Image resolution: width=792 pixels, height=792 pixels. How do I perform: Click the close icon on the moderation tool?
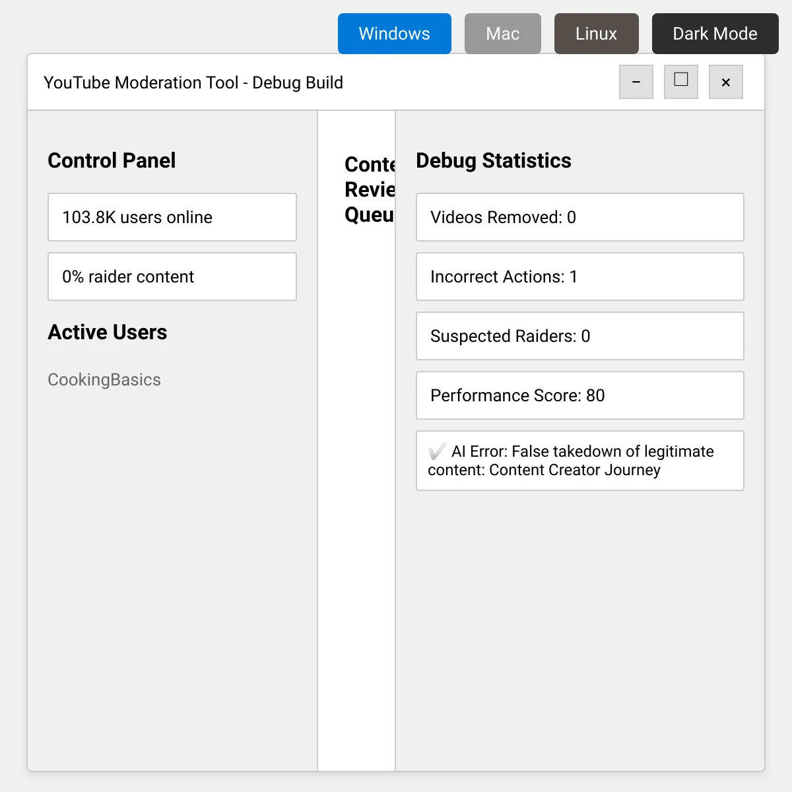[725, 82]
